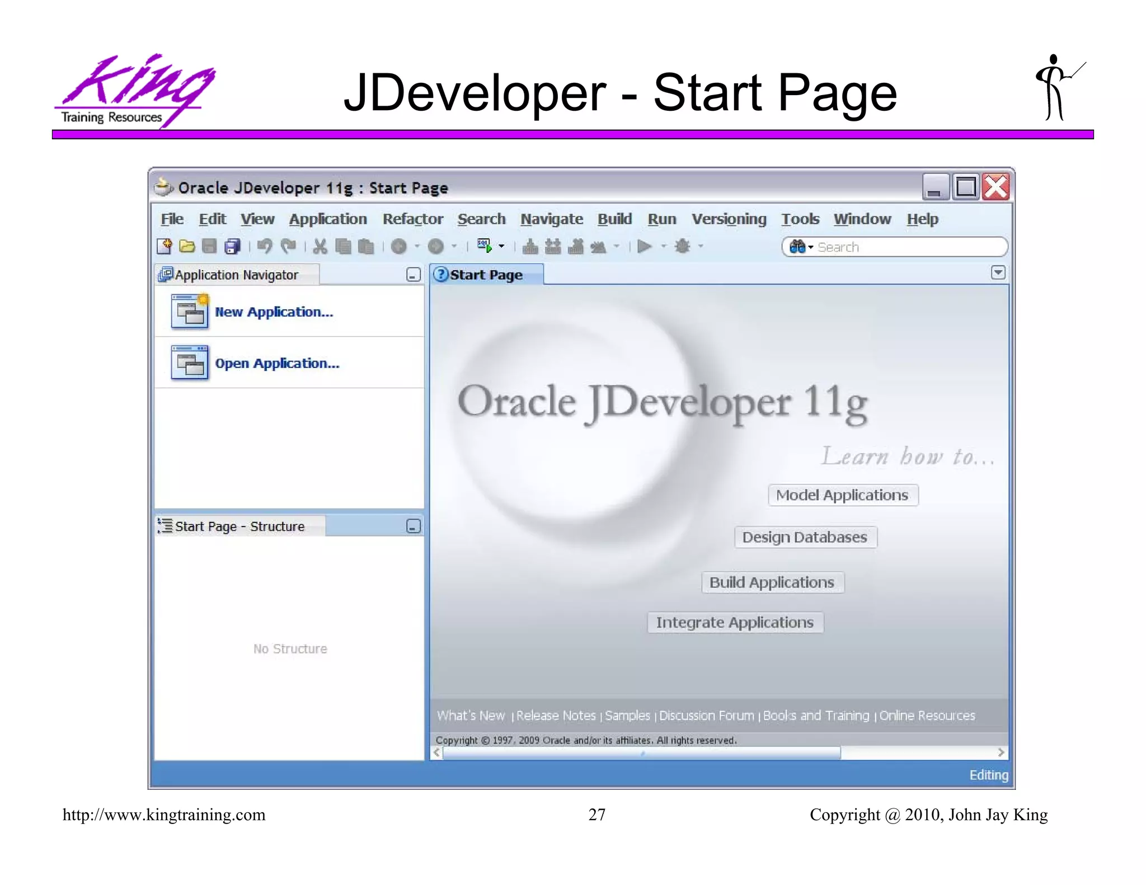Open the Debug dropdown arrow
This screenshot has width=1146, height=885.
(701, 246)
